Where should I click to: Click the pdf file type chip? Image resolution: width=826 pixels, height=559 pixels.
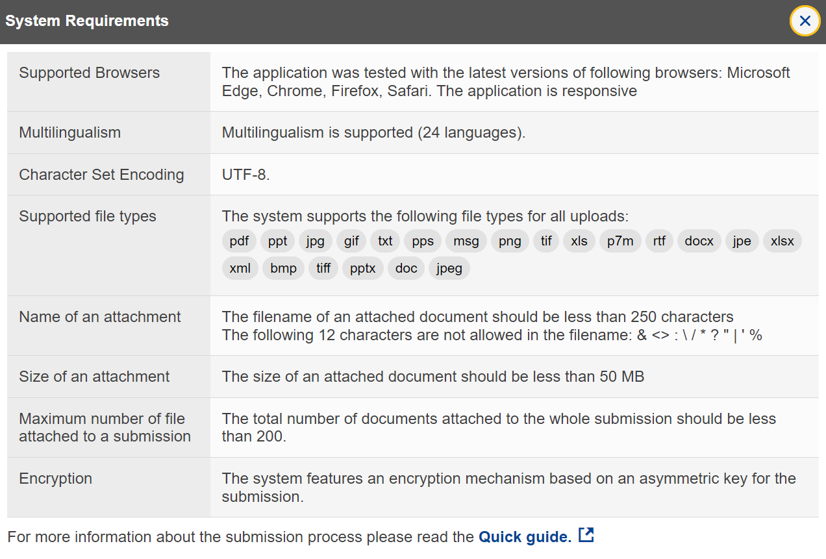(239, 242)
